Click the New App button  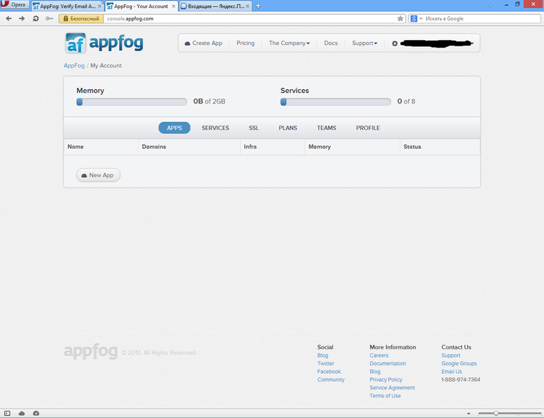click(98, 175)
